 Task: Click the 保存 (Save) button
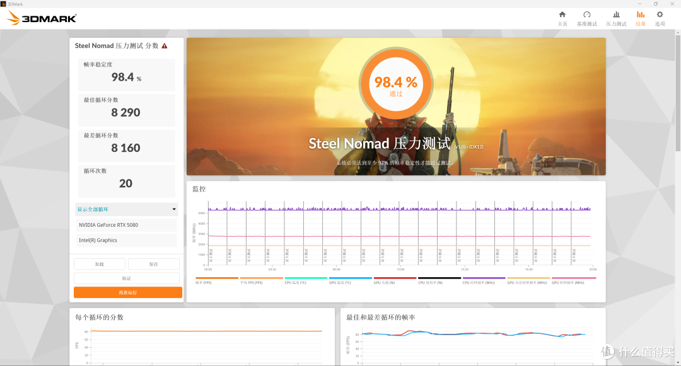[154, 264]
